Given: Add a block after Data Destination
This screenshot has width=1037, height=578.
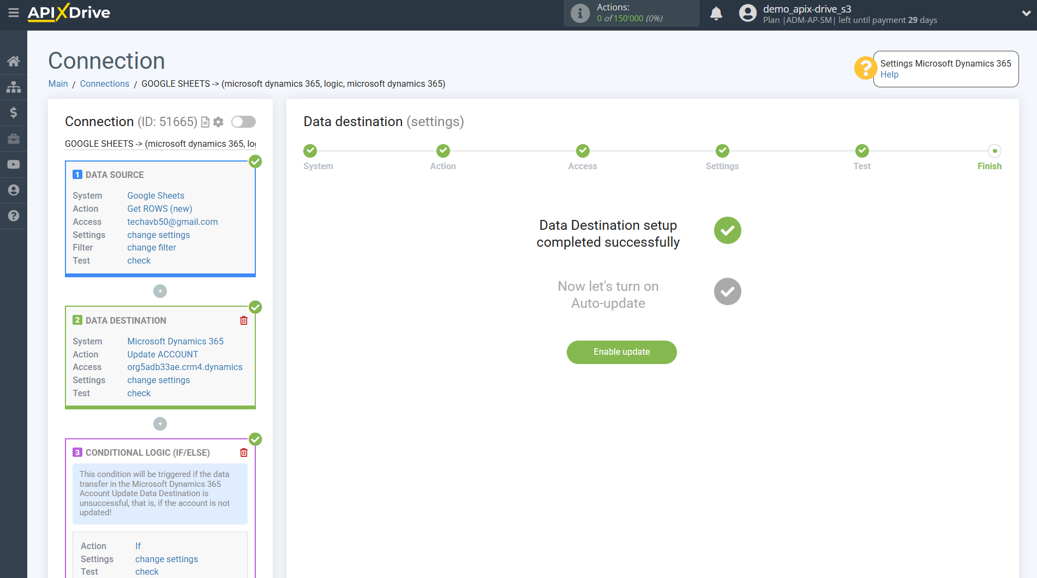Looking at the screenshot, I should pyautogui.click(x=160, y=424).
